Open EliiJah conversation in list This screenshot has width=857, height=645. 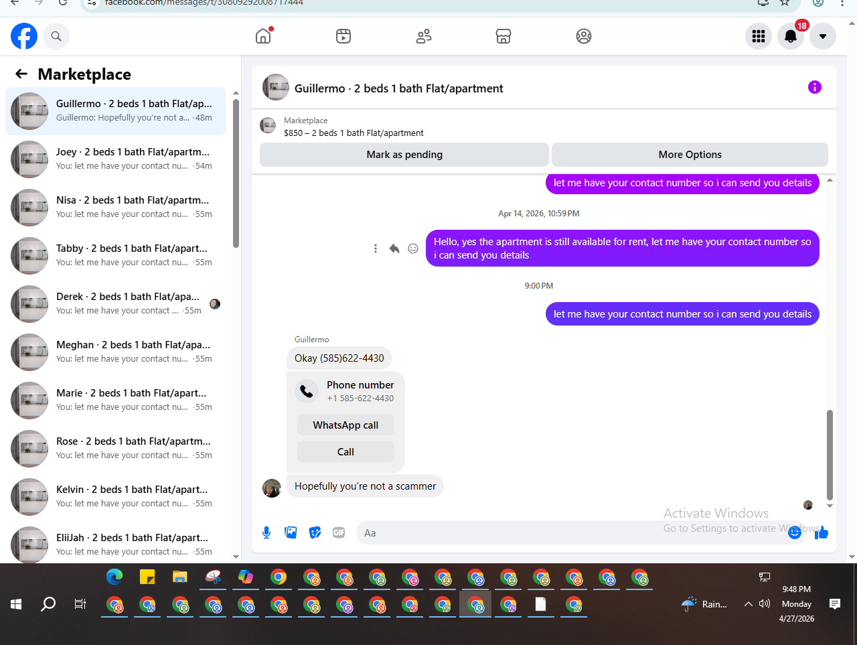[x=115, y=544]
